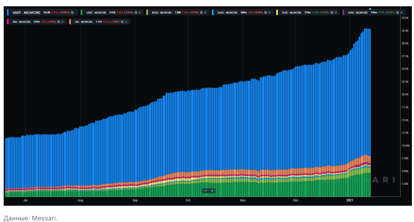Viewport: 414px width, 222px height.
Task: Open PAX series settings gear
Action: [x=59, y=21]
